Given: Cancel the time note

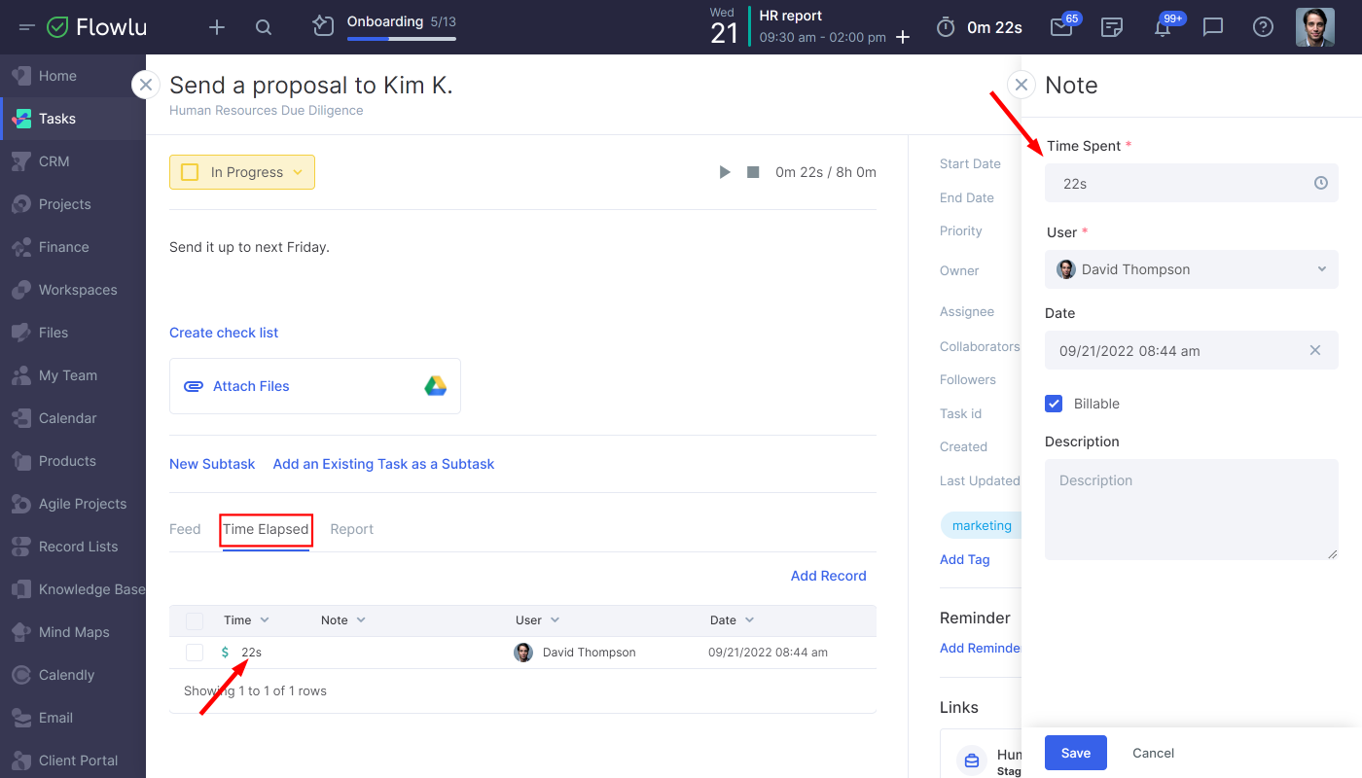Looking at the screenshot, I should pos(1153,753).
